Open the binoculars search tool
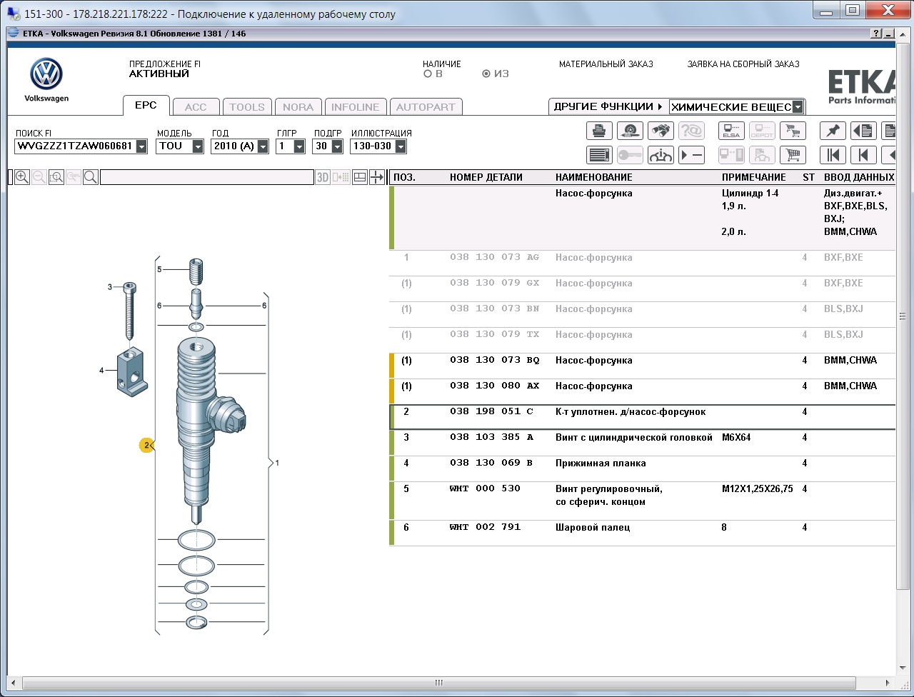This screenshot has height=697, width=914. 661,131
